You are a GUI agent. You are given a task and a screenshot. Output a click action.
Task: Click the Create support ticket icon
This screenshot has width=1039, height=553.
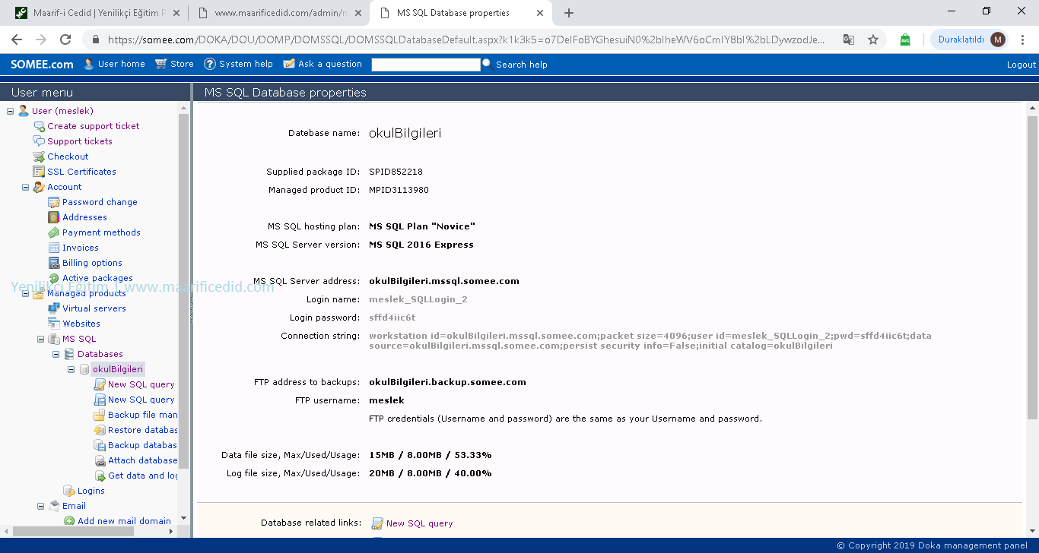coord(39,126)
